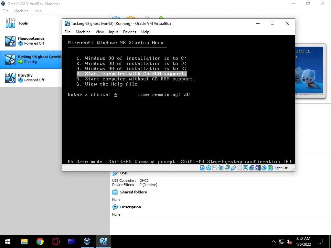This screenshot has height=248, width=331.
Task: Select the Hippopotamus virtual machine
Action: (x=31, y=41)
